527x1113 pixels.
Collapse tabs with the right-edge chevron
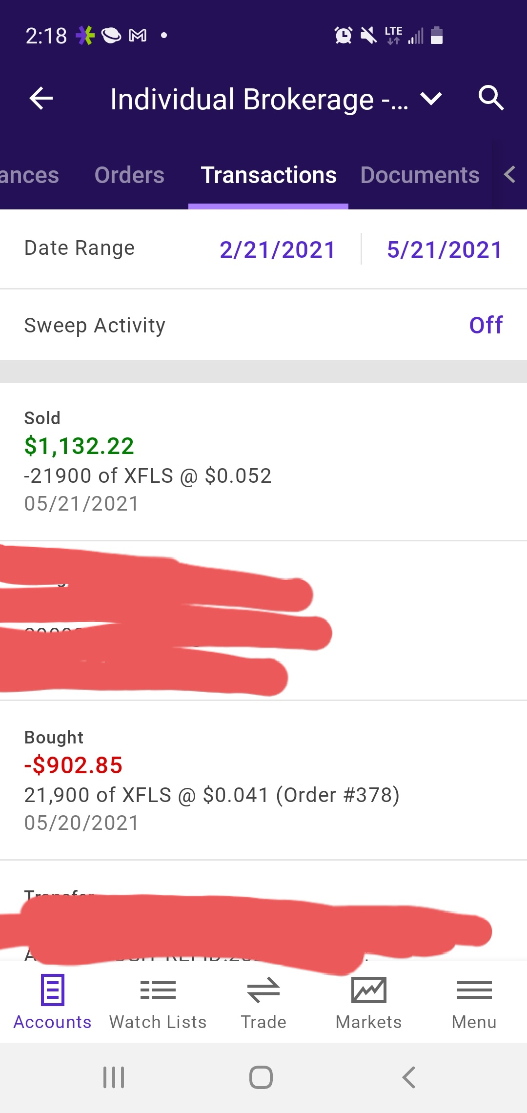tap(510, 175)
